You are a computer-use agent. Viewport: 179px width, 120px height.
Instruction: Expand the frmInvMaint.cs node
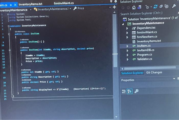click(x=127, y=33)
